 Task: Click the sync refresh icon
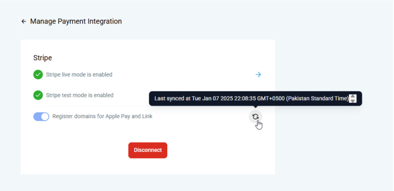coord(255,116)
